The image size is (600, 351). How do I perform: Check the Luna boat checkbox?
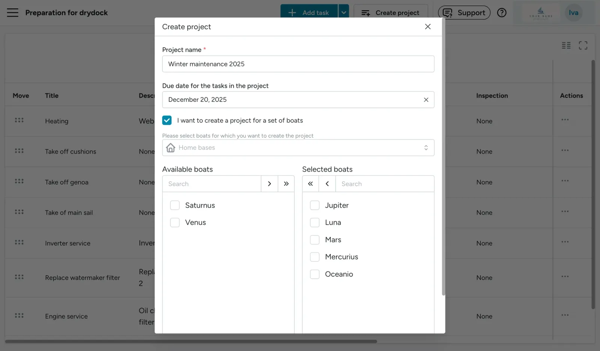click(x=315, y=223)
